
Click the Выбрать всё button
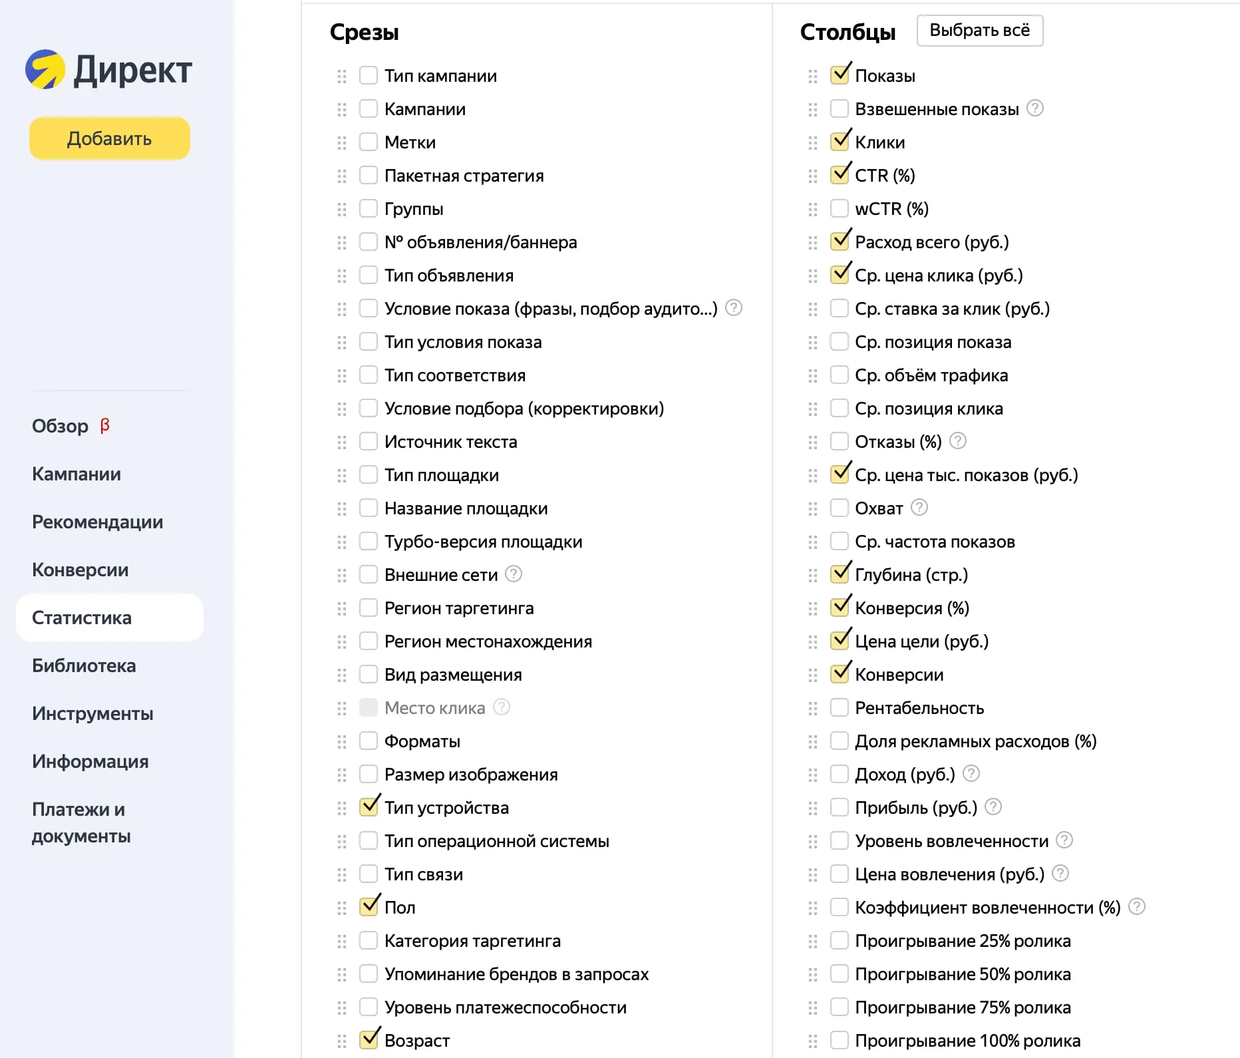(980, 31)
